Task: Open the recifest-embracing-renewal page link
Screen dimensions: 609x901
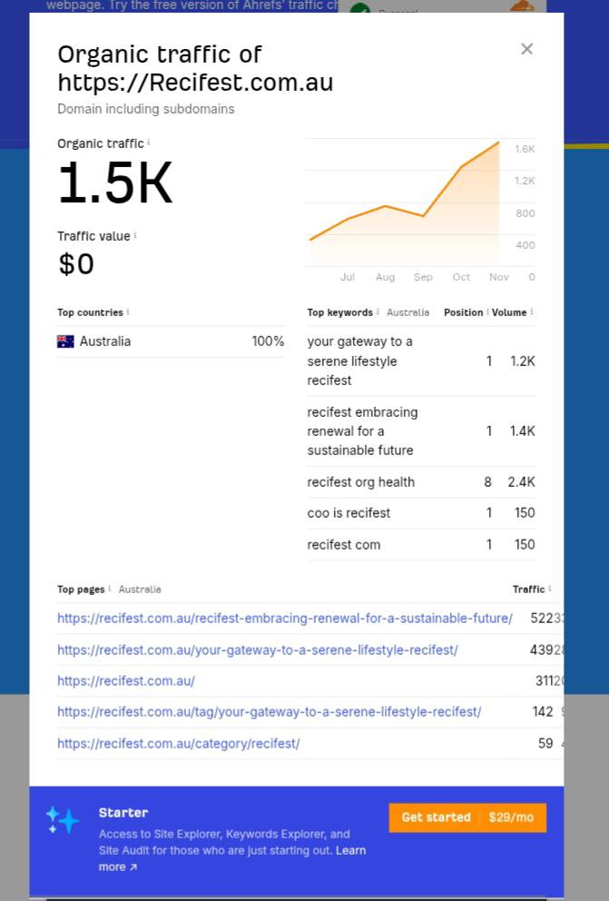Action: (284, 619)
